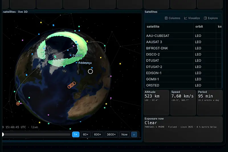Click the 'LEO · 97.4°' inclination text
228x152 pixels.
[151, 100]
